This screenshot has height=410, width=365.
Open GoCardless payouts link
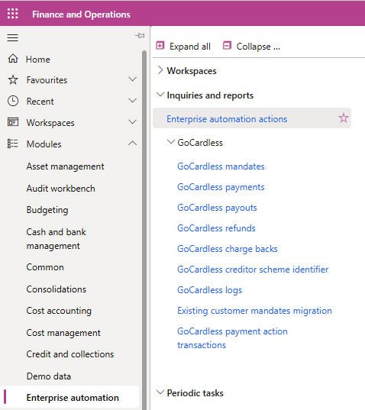tap(217, 208)
